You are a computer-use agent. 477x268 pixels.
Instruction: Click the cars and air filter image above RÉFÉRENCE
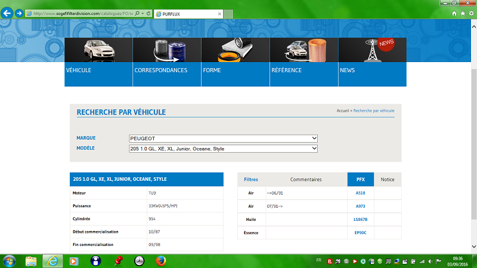(x=304, y=50)
